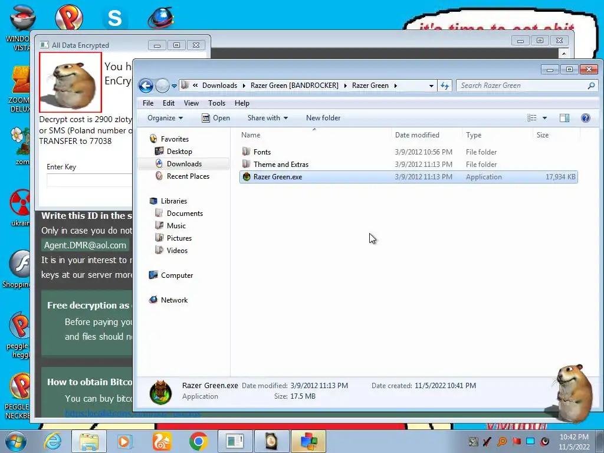Viewport: 604px width, 453px height.
Task: Expand the Organize dropdown
Action: (165, 118)
